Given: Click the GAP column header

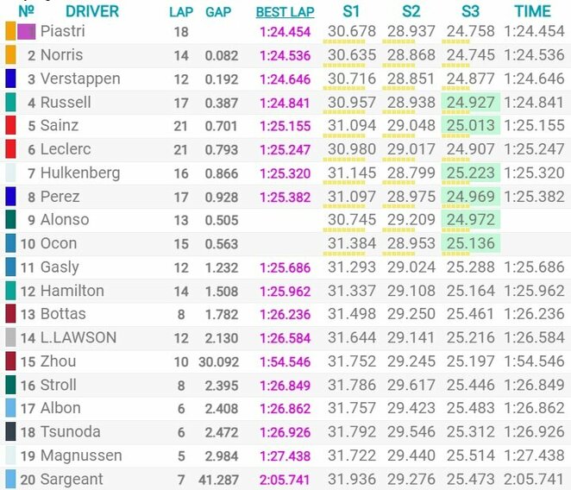Looking at the screenshot, I should click(x=217, y=12).
